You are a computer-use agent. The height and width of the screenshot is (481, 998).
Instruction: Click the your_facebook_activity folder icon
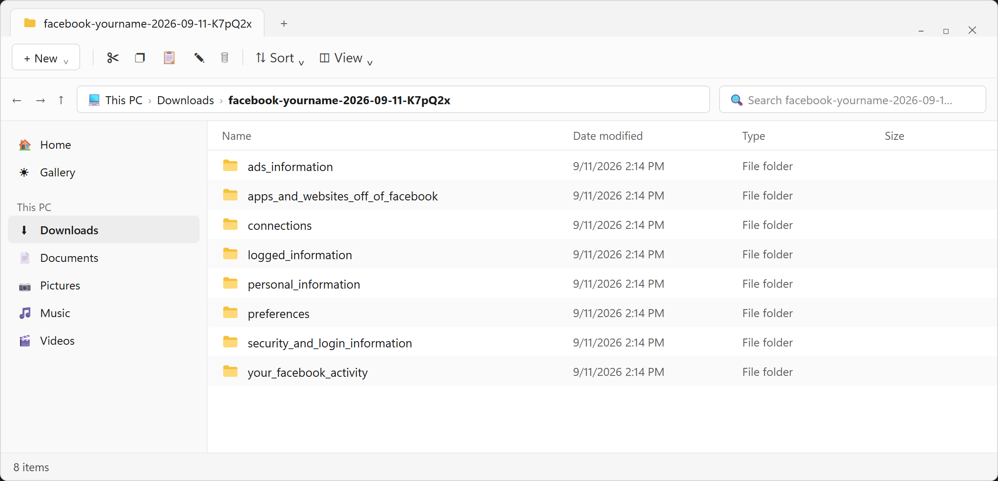(x=230, y=371)
